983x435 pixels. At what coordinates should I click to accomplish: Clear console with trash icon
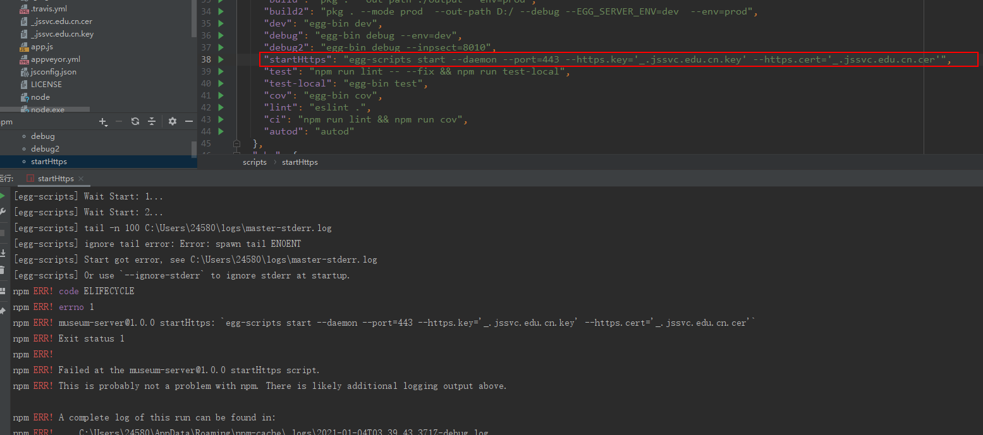(x=3, y=270)
